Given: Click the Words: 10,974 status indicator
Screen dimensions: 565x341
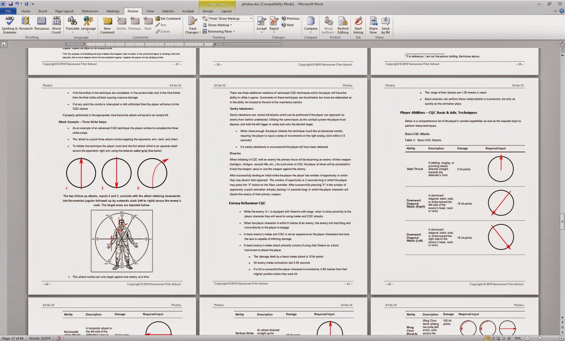Looking at the screenshot, I should (x=40, y=338).
